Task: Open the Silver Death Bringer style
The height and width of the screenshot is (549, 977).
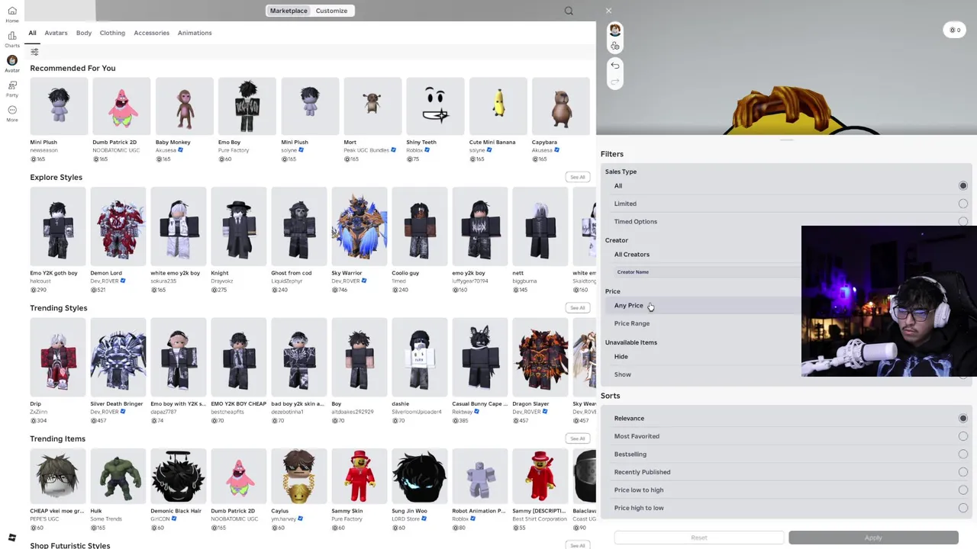Action: 118,358
